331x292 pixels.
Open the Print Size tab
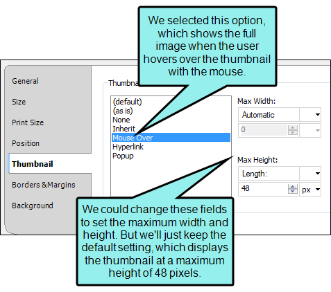(28, 122)
